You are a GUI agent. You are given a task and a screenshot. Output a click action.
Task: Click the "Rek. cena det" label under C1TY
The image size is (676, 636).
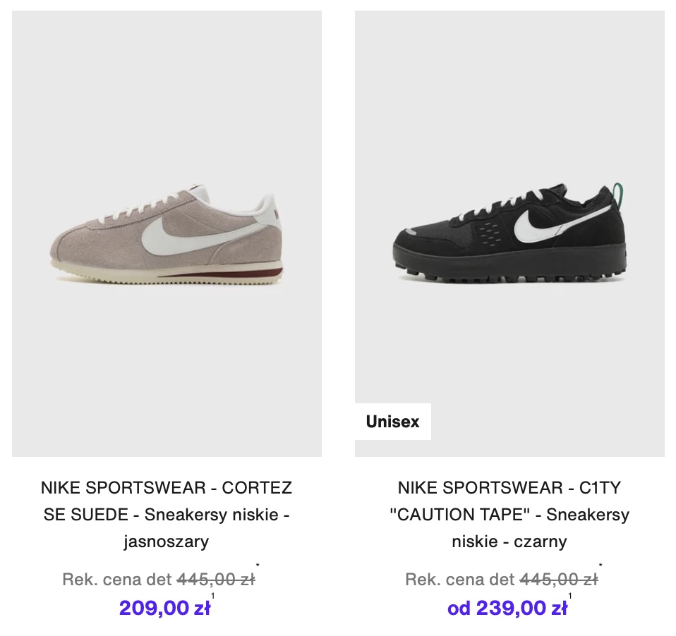coord(460,580)
